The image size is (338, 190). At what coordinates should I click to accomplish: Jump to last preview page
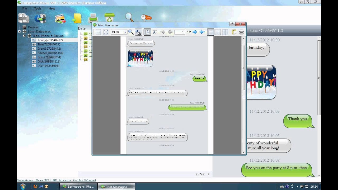(x=202, y=32)
